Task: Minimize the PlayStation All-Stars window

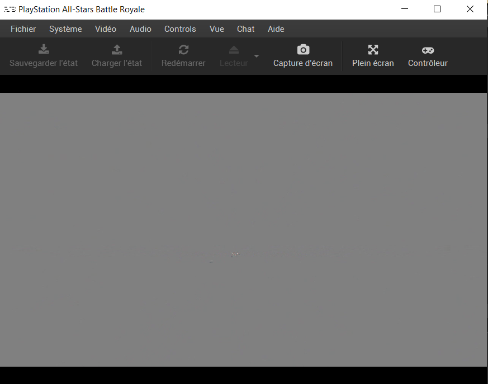Action: click(405, 9)
